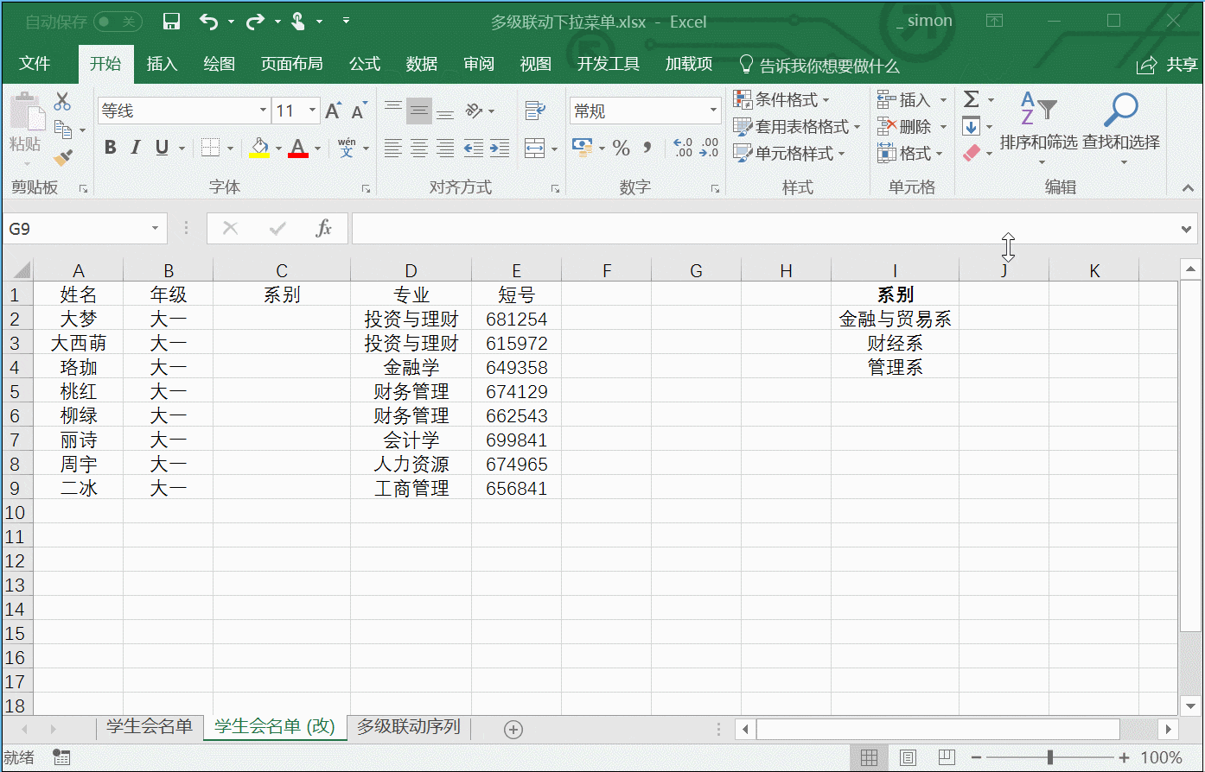Click the Comma Style icon
Screen dimensions: 1205x772
[647, 149]
